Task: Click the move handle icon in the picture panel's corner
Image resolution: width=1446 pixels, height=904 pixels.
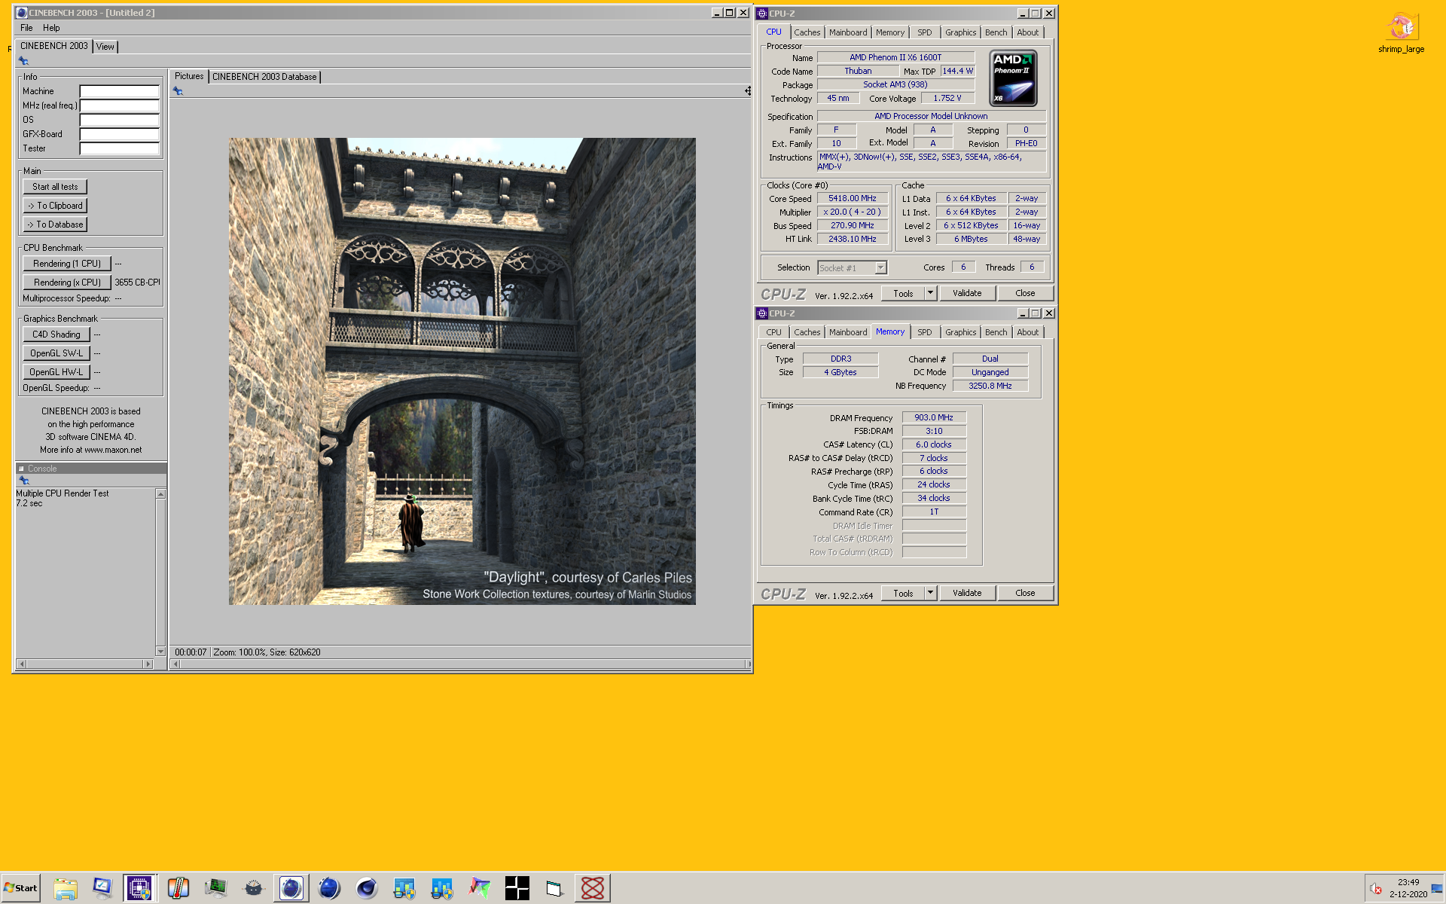Action: [x=748, y=90]
